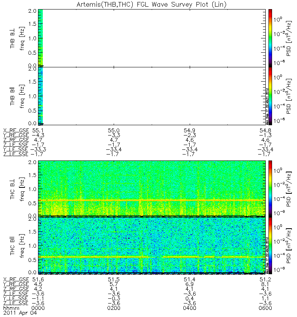Click 'PSD [nT²/Hz]' label beside THB B⊥ color bar
Screen dimensions: 297x317
(x=289, y=38)
